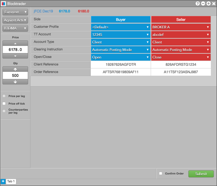Click the Clearing Instruction row label
The height and width of the screenshot is (186, 217).
48,49
